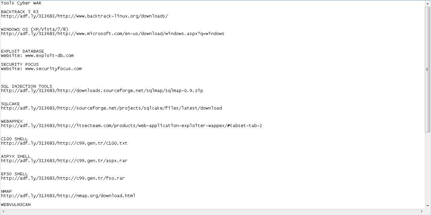The height and width of the screenshot is (215, 431).
Task: Click the 'WEBVULNSCAN' heading
Action: [x=16, y=205]
